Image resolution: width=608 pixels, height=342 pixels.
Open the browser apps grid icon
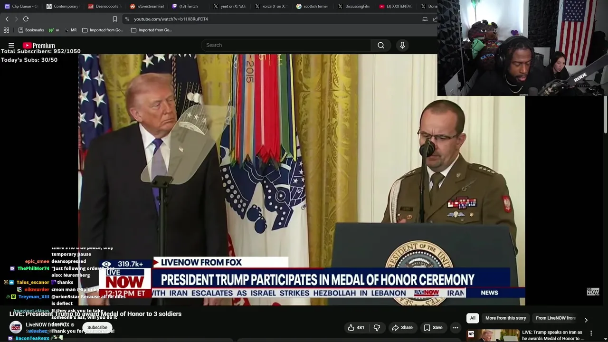tap(6, 30)
